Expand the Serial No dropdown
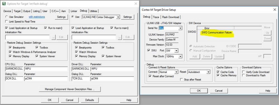The height and width of the screenshot is (105, 279). (x=180, y=28)
